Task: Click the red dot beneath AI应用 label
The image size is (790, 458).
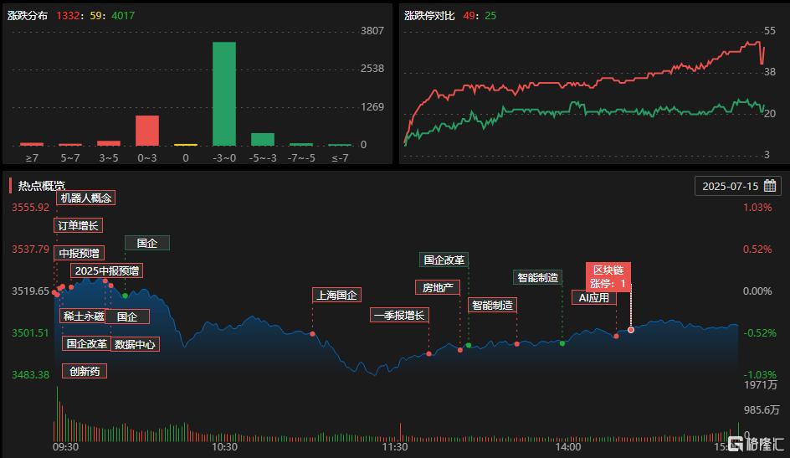Action: (x=616, y=336)
